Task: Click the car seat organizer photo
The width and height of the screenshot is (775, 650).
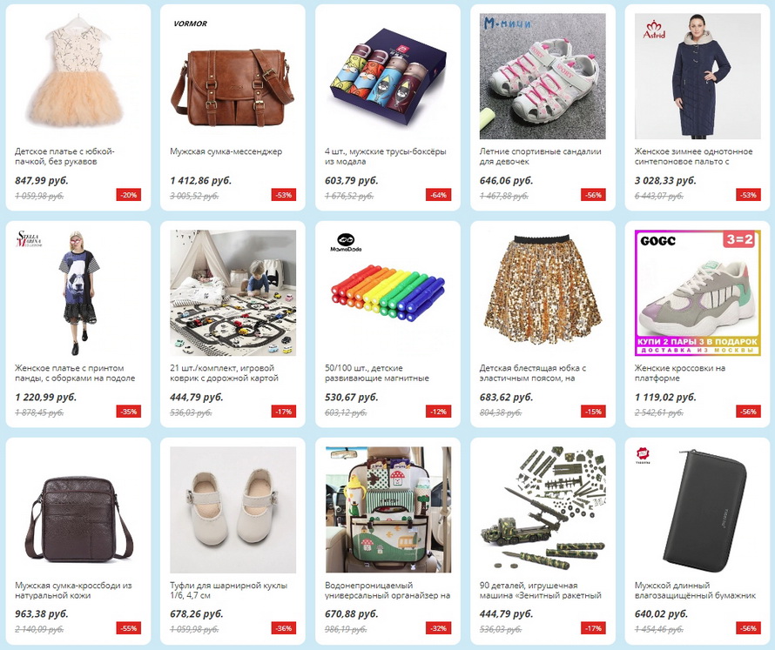Action: pos(388,510)
